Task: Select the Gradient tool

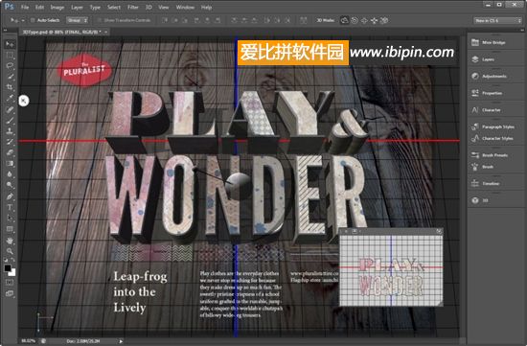Action: point(10,164)
